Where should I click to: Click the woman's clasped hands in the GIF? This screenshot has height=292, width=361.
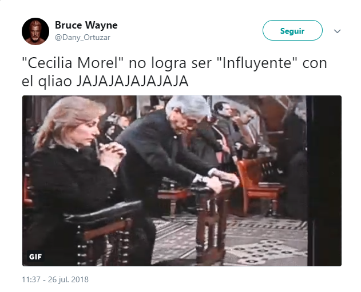pyautogui.click(x=113, y=153)
